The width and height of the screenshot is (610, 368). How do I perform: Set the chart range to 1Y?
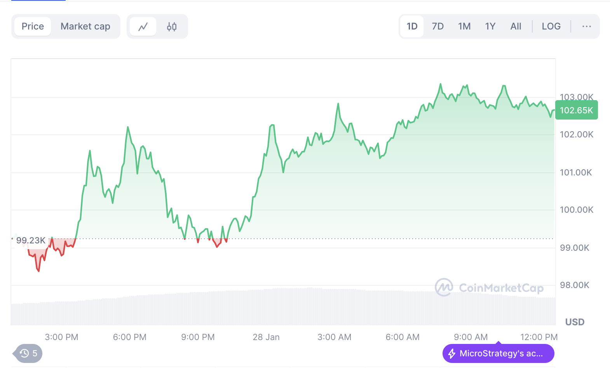(x=490, y=26)
